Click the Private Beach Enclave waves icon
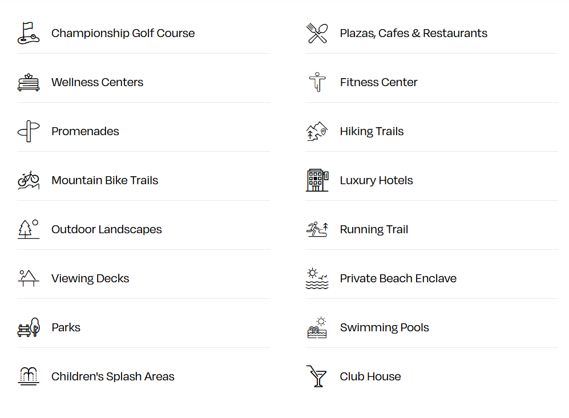Image resolution: width=569 pixels, height=418 pixels. (317, 278)
